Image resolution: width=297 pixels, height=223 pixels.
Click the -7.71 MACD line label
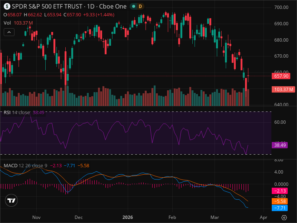tap(280, 208)
